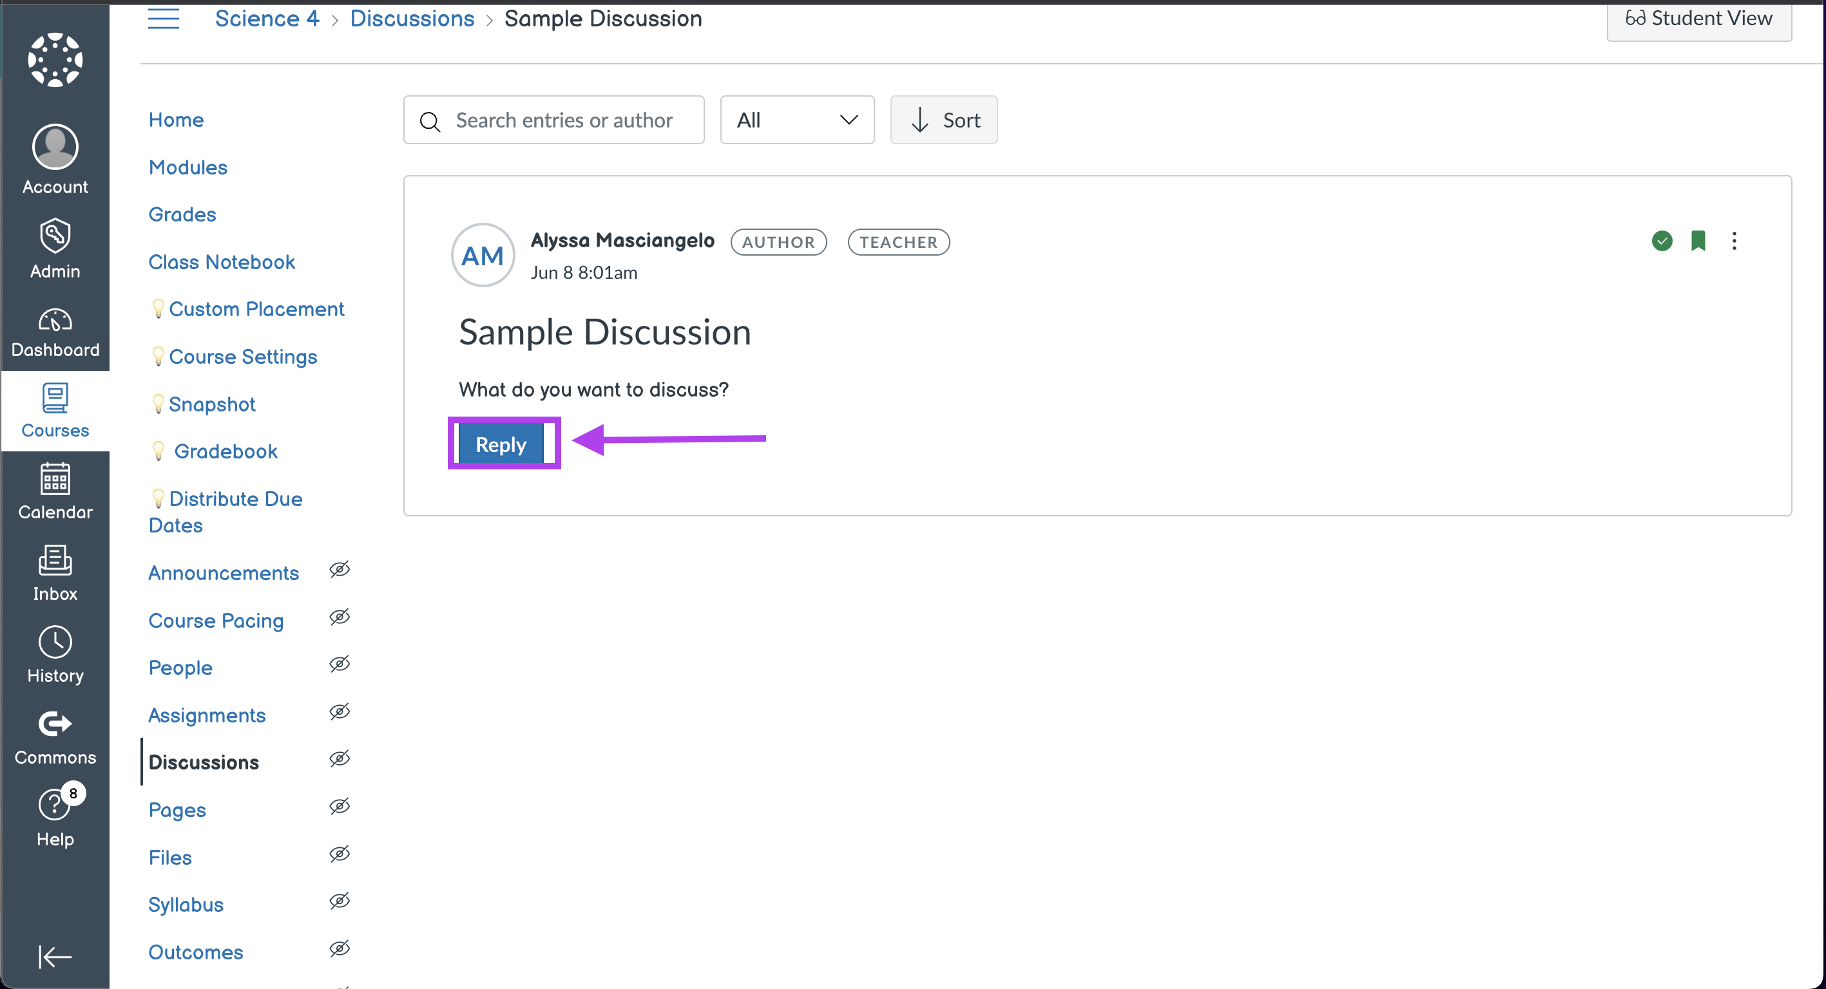
Task: Open the Inbox
Action: tap(55, 573)
